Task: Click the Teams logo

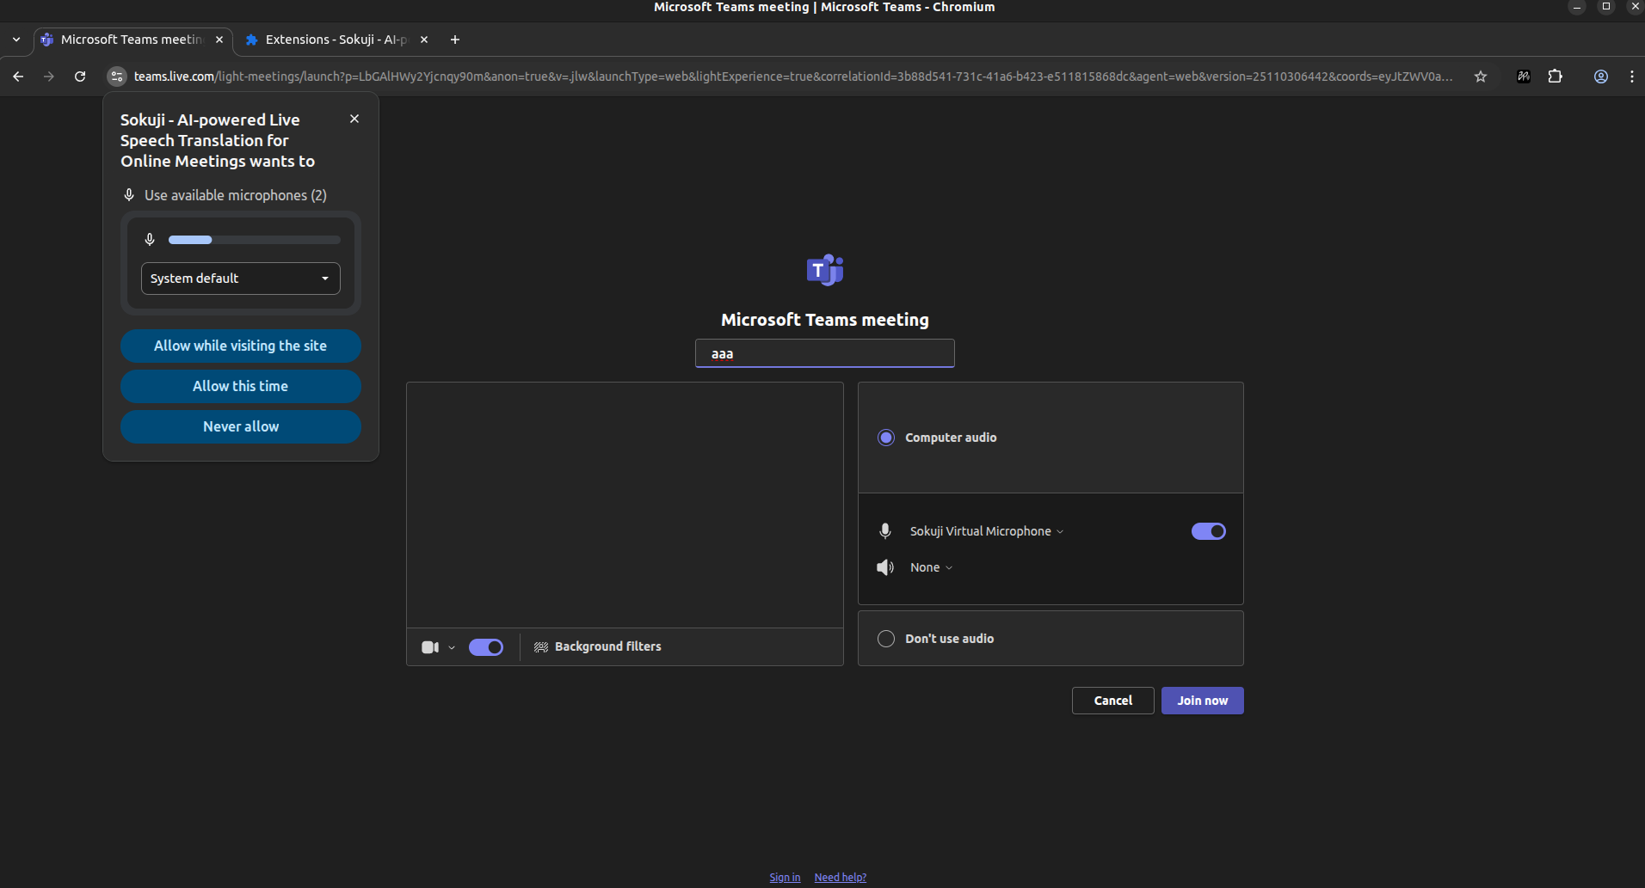Action: point(825,270)
